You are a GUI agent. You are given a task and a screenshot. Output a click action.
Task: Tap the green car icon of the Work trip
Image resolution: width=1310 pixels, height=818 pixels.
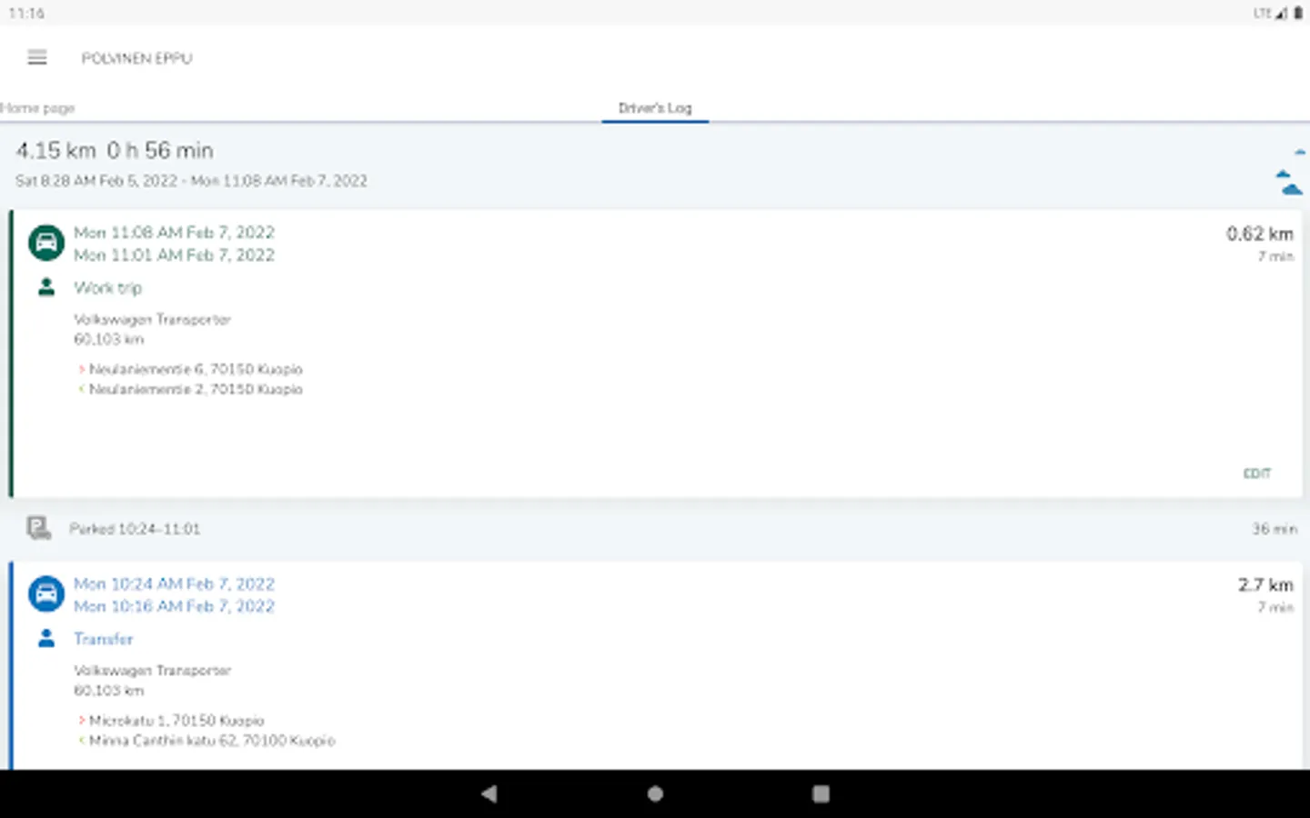click(46, 243)
